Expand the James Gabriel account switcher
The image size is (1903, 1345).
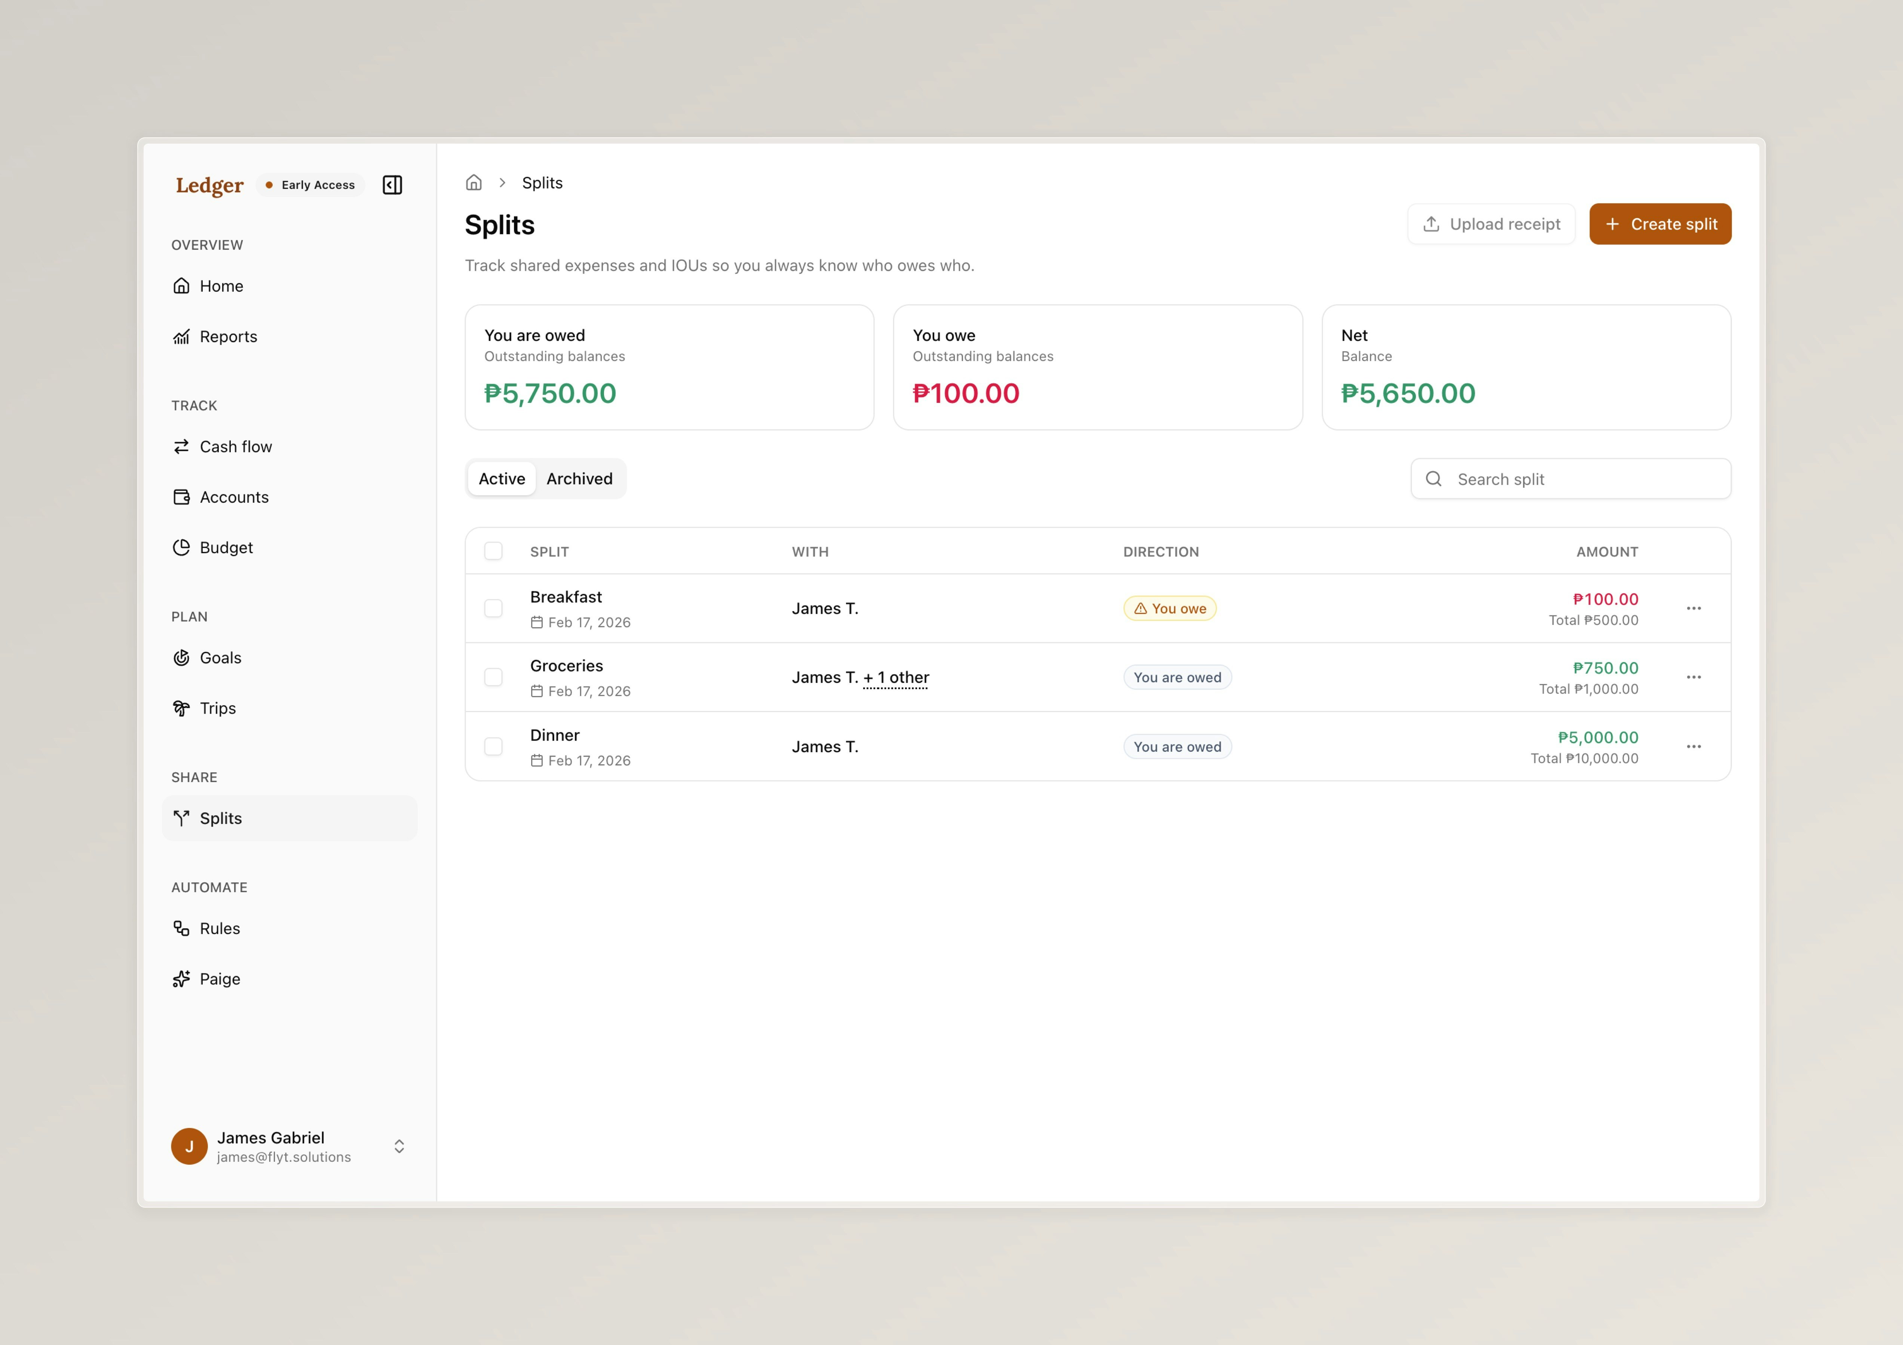click(399, 1146)
